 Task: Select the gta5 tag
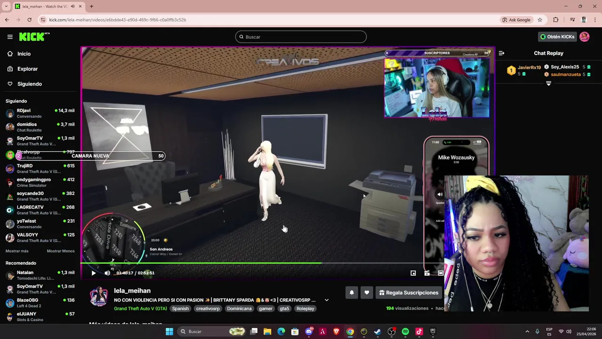285,309
